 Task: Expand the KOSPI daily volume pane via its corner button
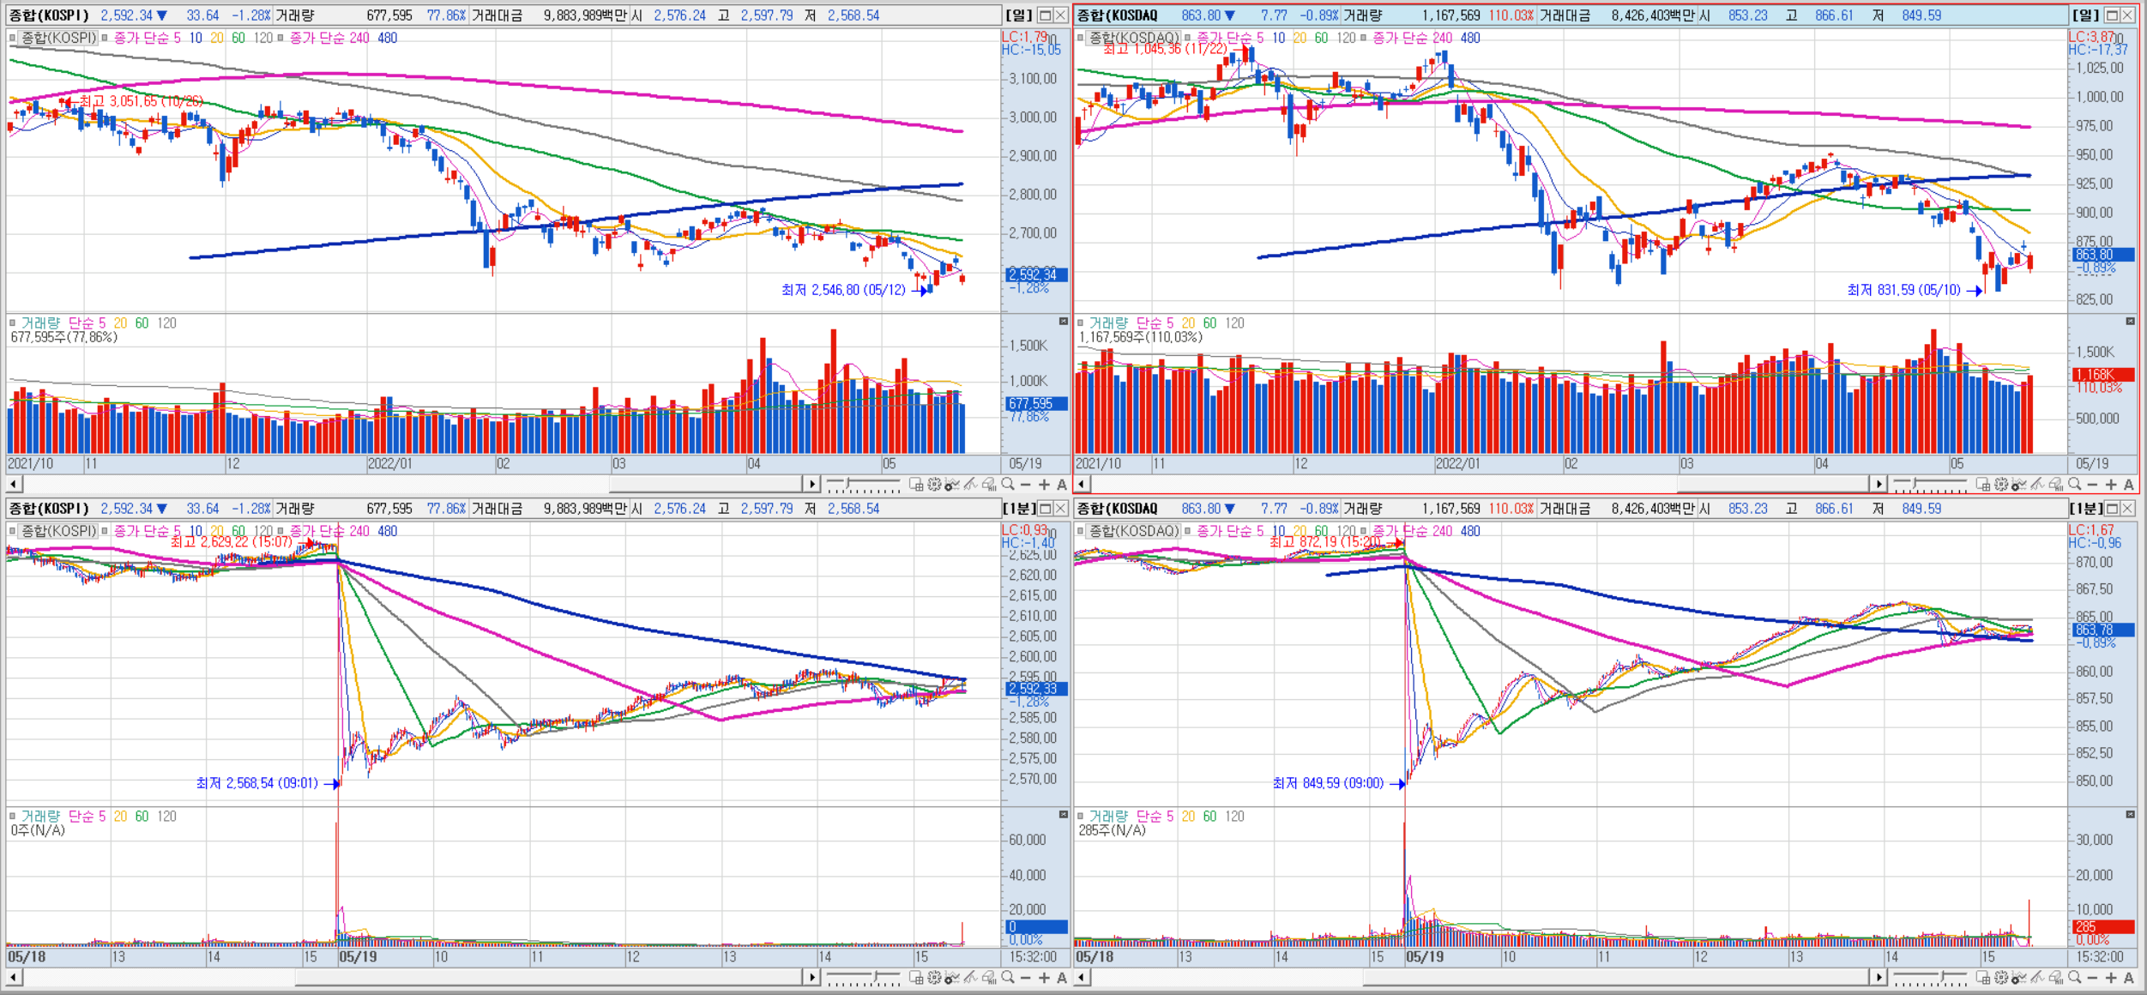(1064, 322)
